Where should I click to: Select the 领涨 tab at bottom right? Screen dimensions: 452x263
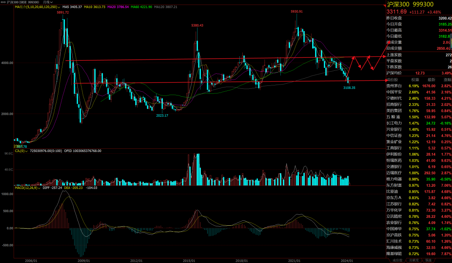(429, 260)
